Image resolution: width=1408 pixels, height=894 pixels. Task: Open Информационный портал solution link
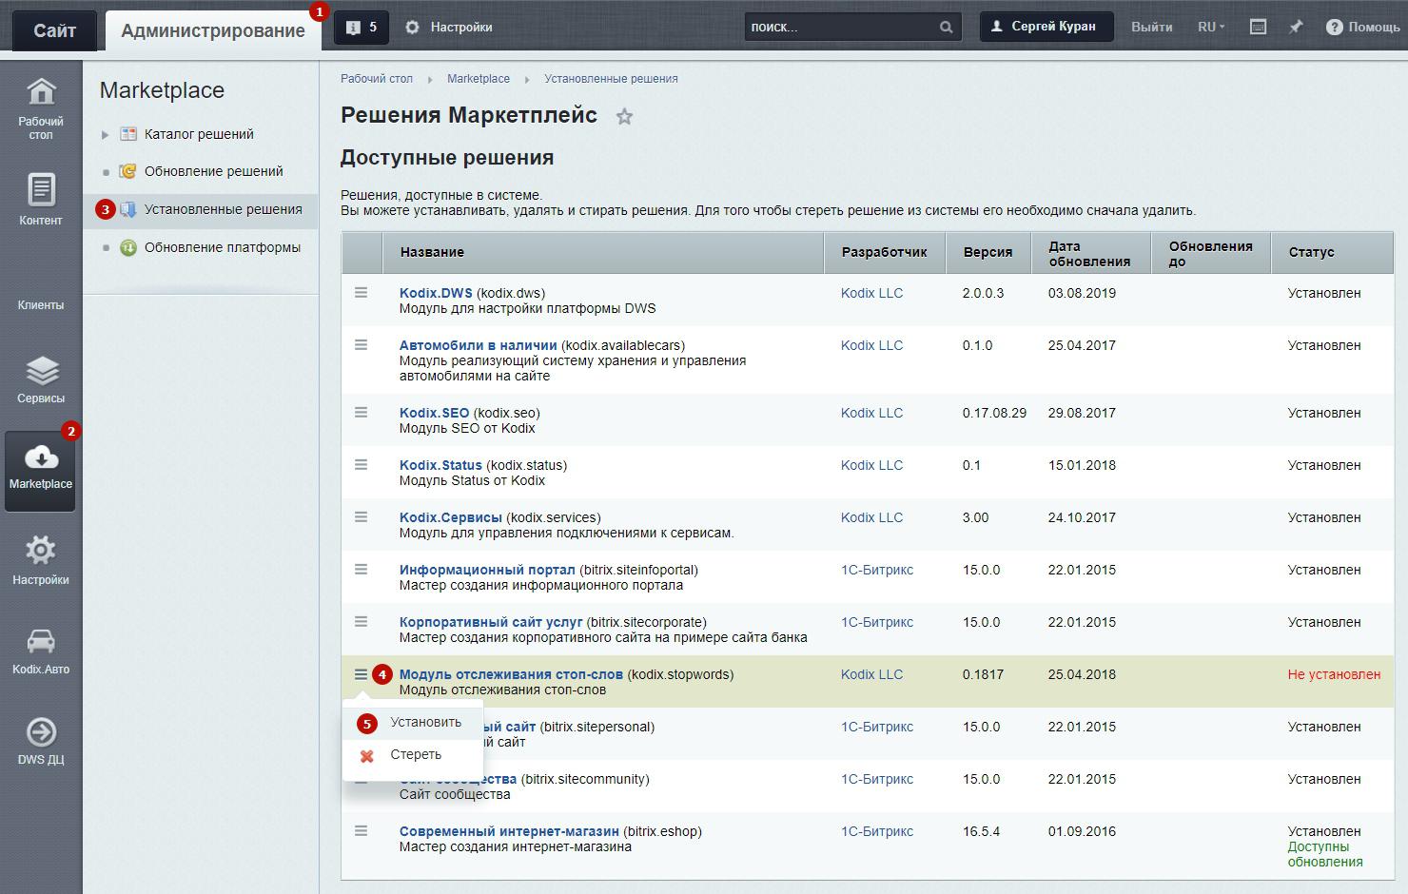pyautogui.click(x=487, y=570)
